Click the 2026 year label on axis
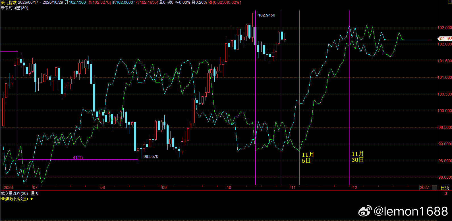This screenshot has width=452, height=221. pos(8,187)
